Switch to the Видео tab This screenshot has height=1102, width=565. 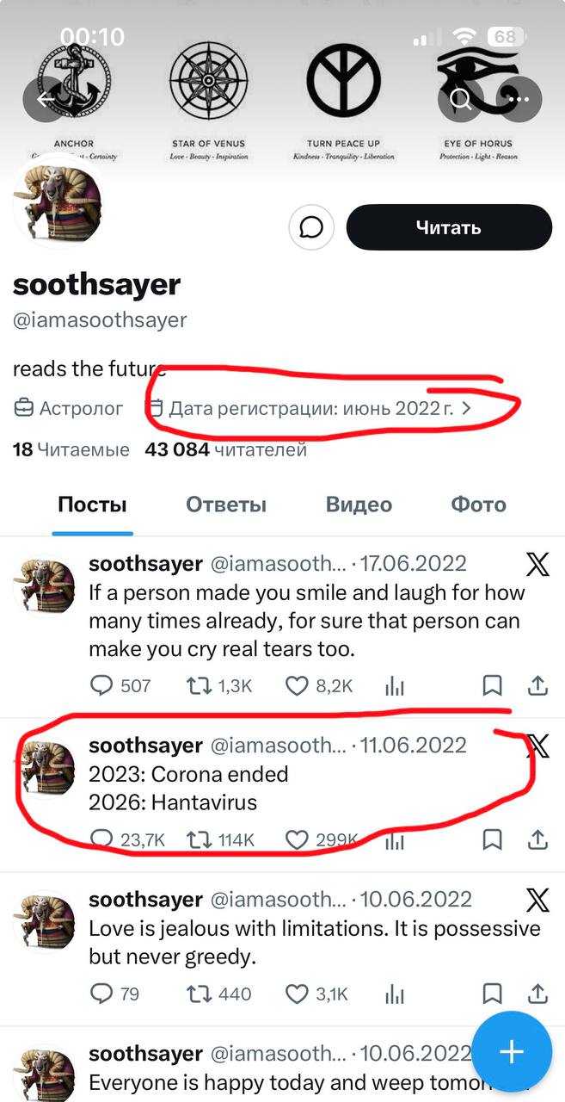[x=359, y=505]
